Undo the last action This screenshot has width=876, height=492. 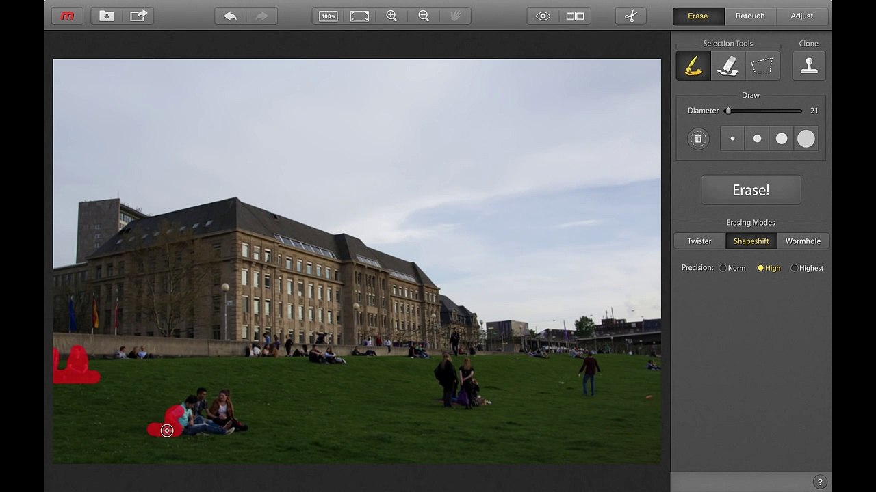pos(231,16)
